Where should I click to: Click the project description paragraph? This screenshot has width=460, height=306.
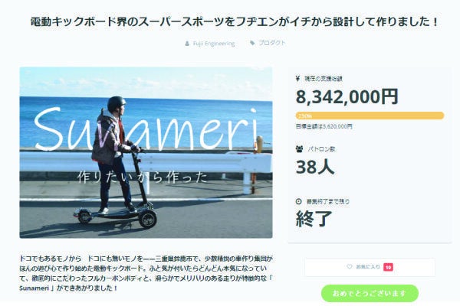point(146,273)
